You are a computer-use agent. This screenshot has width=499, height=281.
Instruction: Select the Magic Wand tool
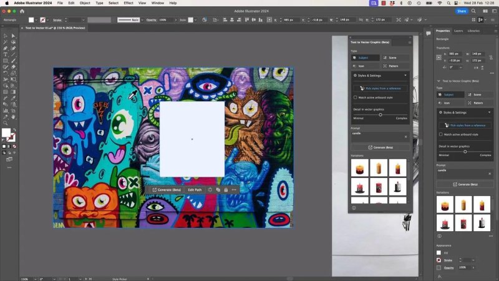click(6, 42)
